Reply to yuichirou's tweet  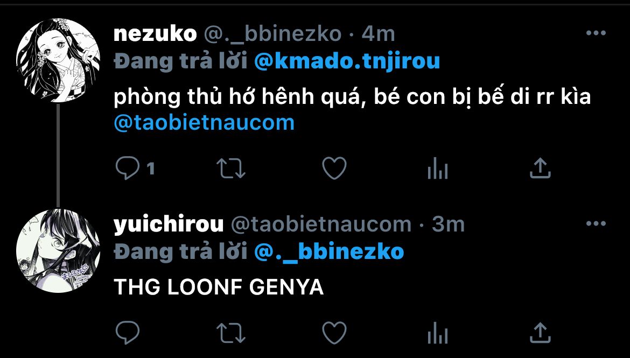tap(128, 332)
